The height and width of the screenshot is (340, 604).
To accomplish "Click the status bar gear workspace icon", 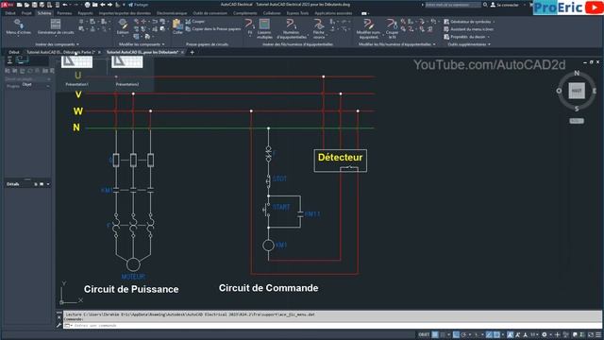I will [544, 334].
